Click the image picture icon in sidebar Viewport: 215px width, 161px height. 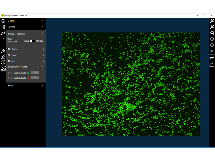(3, 68)
